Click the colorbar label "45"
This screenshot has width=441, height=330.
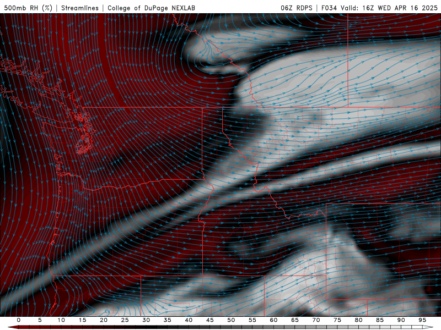coord(209,320)
